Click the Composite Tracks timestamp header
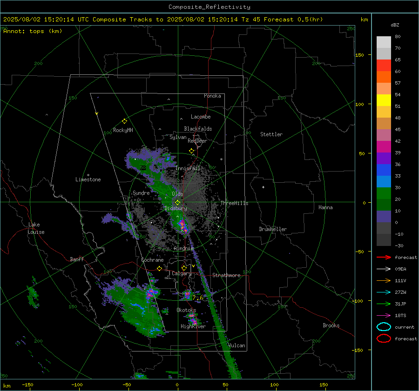The width and height of the screenshot is (419, 391). click(163, 20)
